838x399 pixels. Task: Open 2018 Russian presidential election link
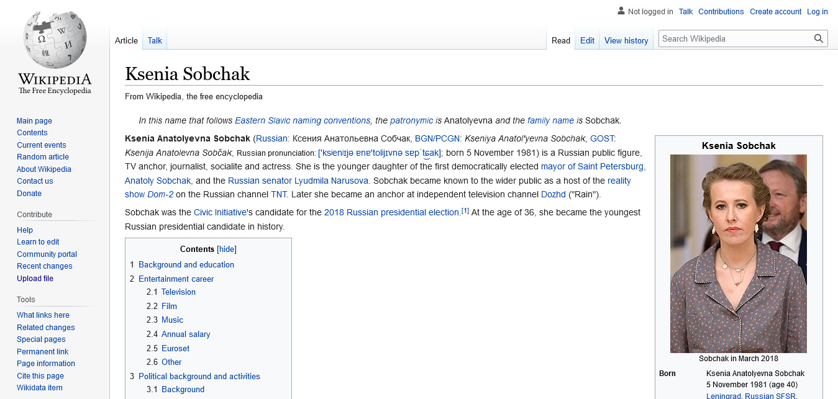tap(391, 212)
